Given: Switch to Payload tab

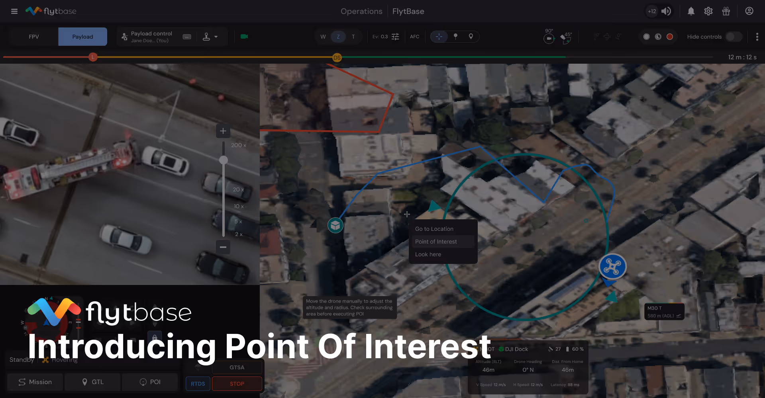Looking at the screenshot, I should 82,37.
